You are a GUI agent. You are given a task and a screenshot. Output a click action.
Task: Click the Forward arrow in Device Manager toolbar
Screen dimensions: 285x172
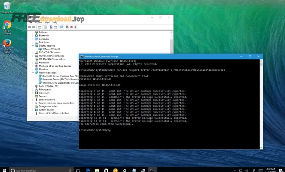[x=34, y=27]
